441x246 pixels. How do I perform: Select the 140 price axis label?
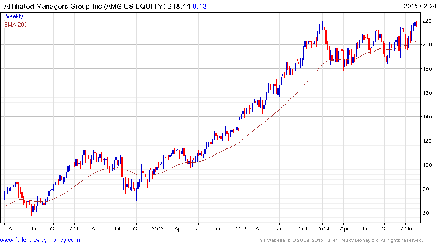[429, 117]
